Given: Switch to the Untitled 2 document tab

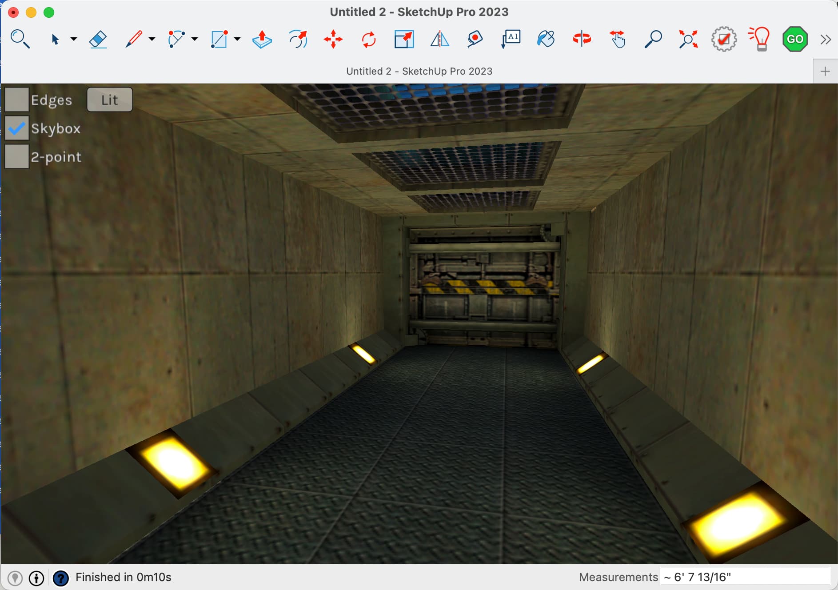Looking at the screenshot, I should click(419, 71).
